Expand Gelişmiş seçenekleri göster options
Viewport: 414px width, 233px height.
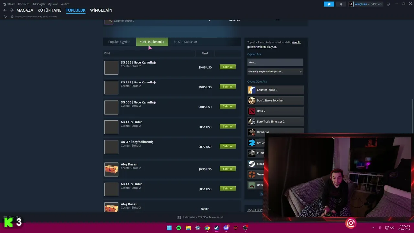[275, 72]
